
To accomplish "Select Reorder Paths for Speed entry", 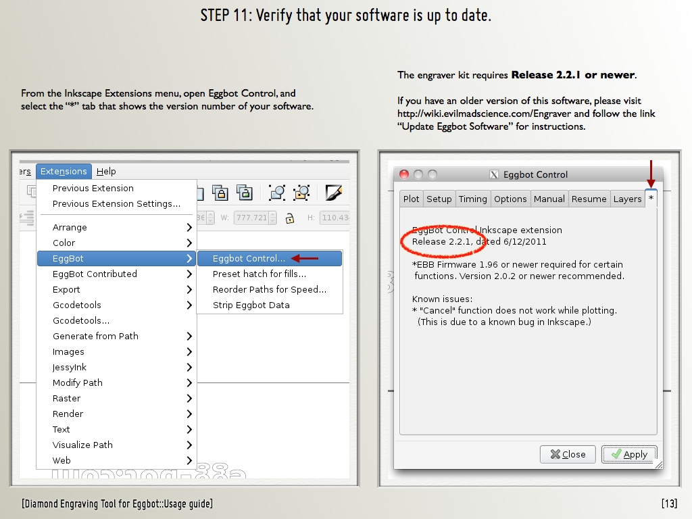I will 269,290.
